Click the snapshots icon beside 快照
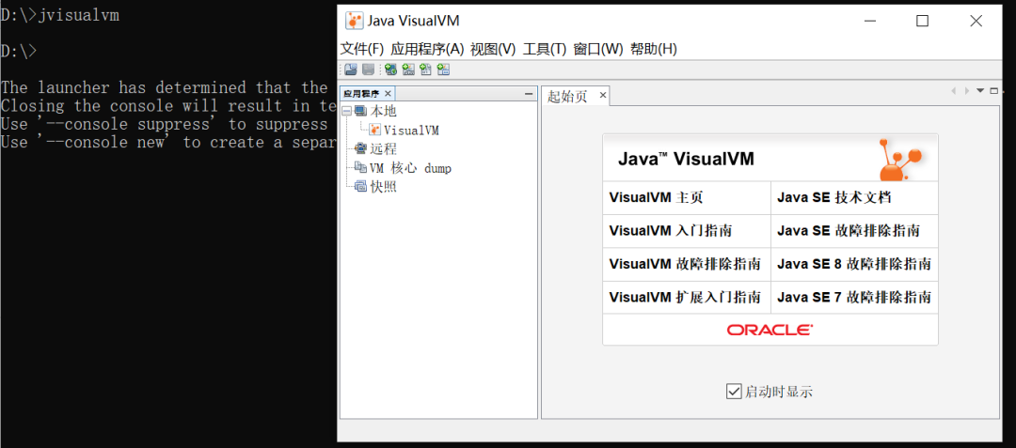Viewport: 1016px width, 448px height. [361, 188]
